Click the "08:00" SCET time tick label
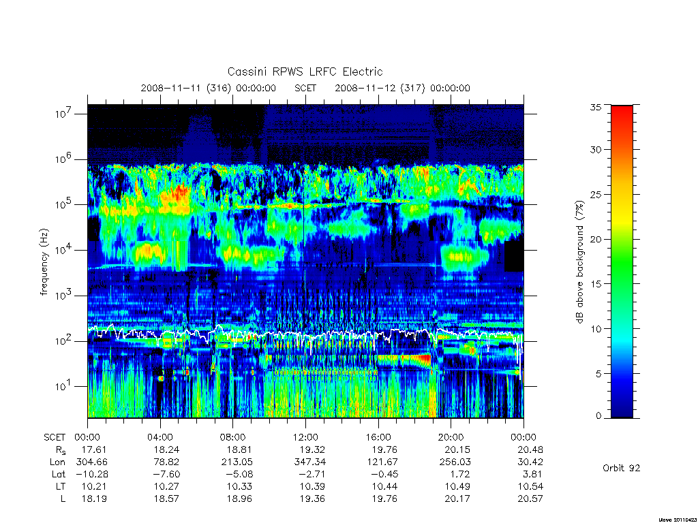The image size is (698, 523). click(x=233, y=437)
